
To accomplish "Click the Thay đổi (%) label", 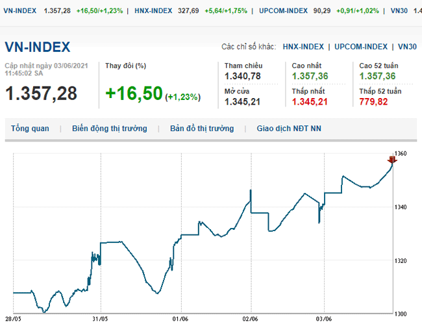I will (x=126, y=66).
